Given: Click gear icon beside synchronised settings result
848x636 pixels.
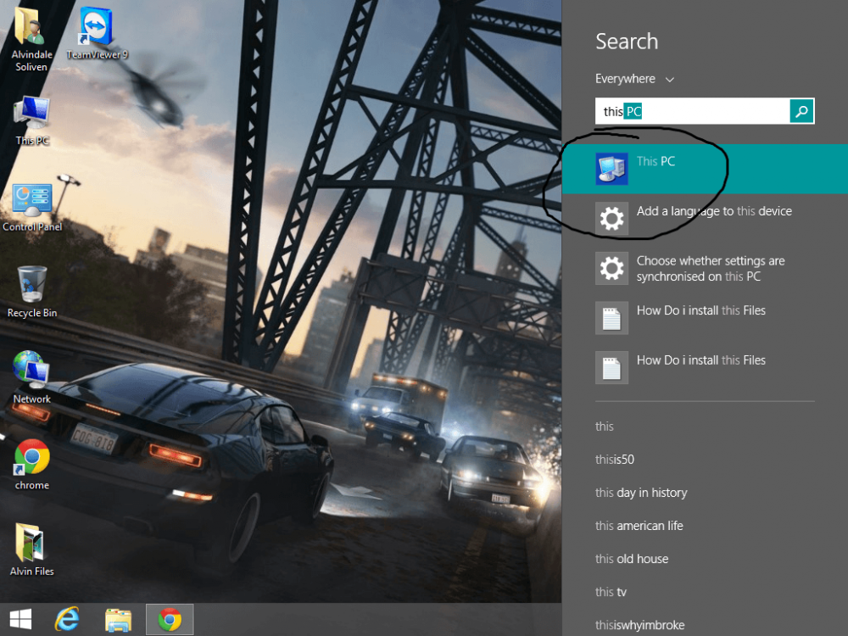Looking at the screenshot, I should 611,268.
